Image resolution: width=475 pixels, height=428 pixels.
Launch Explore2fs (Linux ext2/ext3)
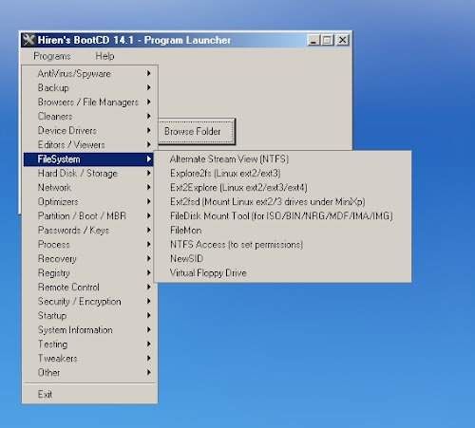[x=282, y=173]
